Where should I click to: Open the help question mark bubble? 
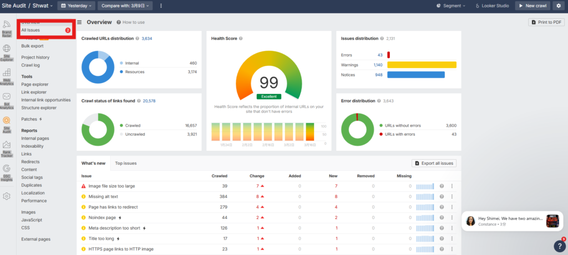(x=559, y=246)
